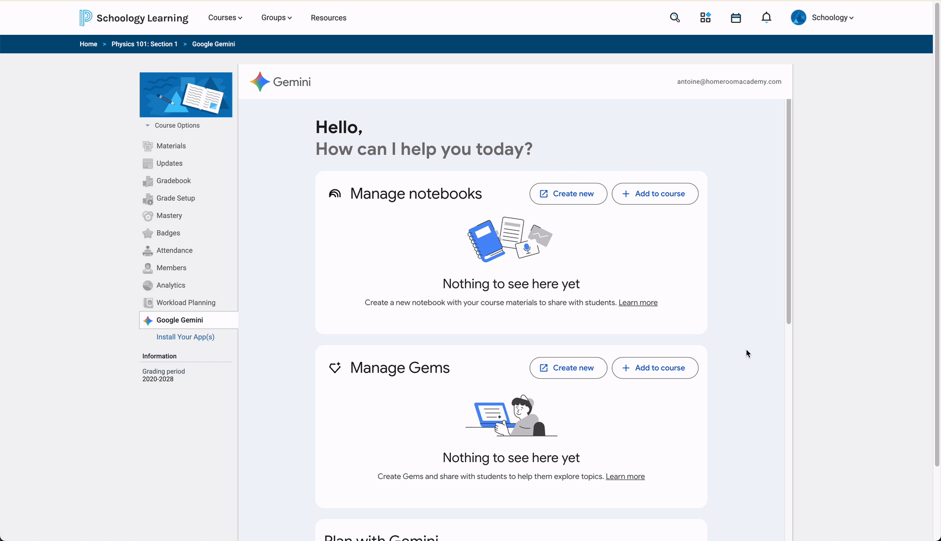Click the page vertical scrollbar
Screen dimensions: 941x541
[937, 234]
